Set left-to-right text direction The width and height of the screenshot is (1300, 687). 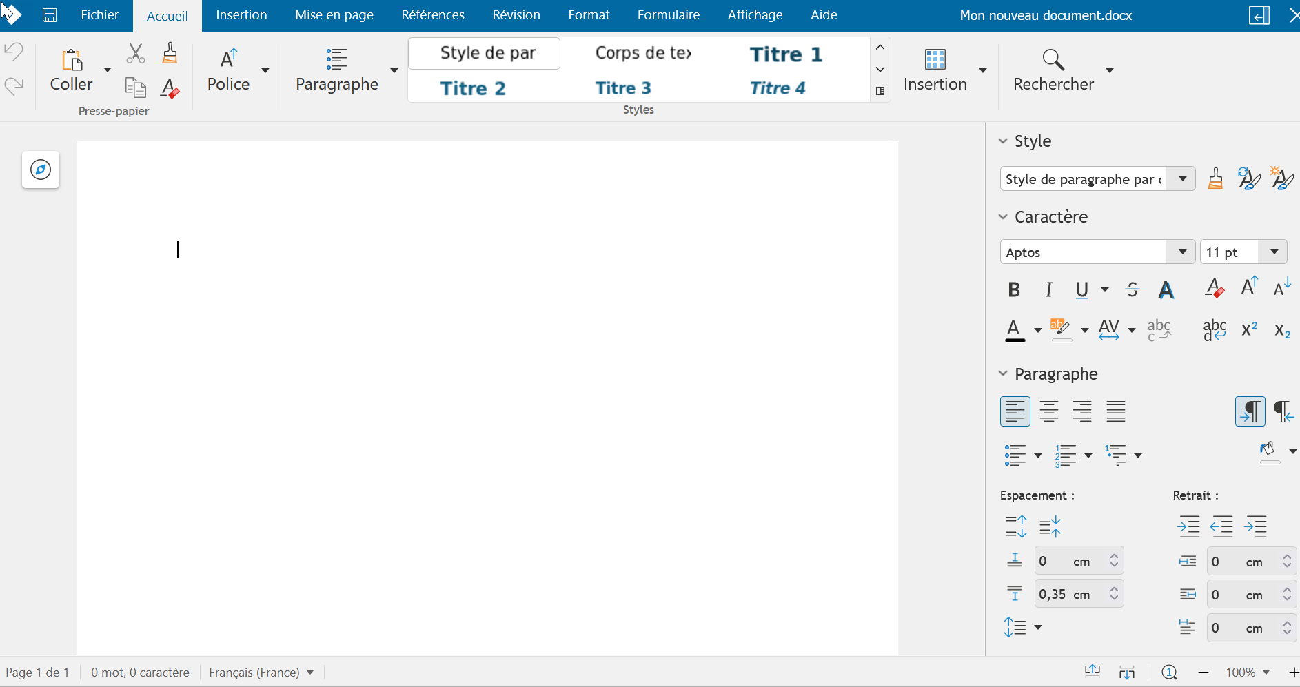click(1250, 411)
